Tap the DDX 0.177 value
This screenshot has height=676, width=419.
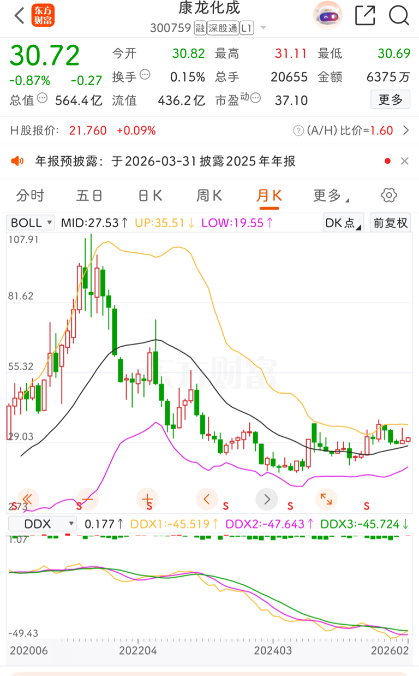click(x=104, y=524)
